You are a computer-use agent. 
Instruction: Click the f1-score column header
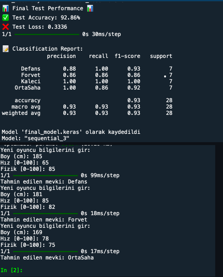pos(128,56)
